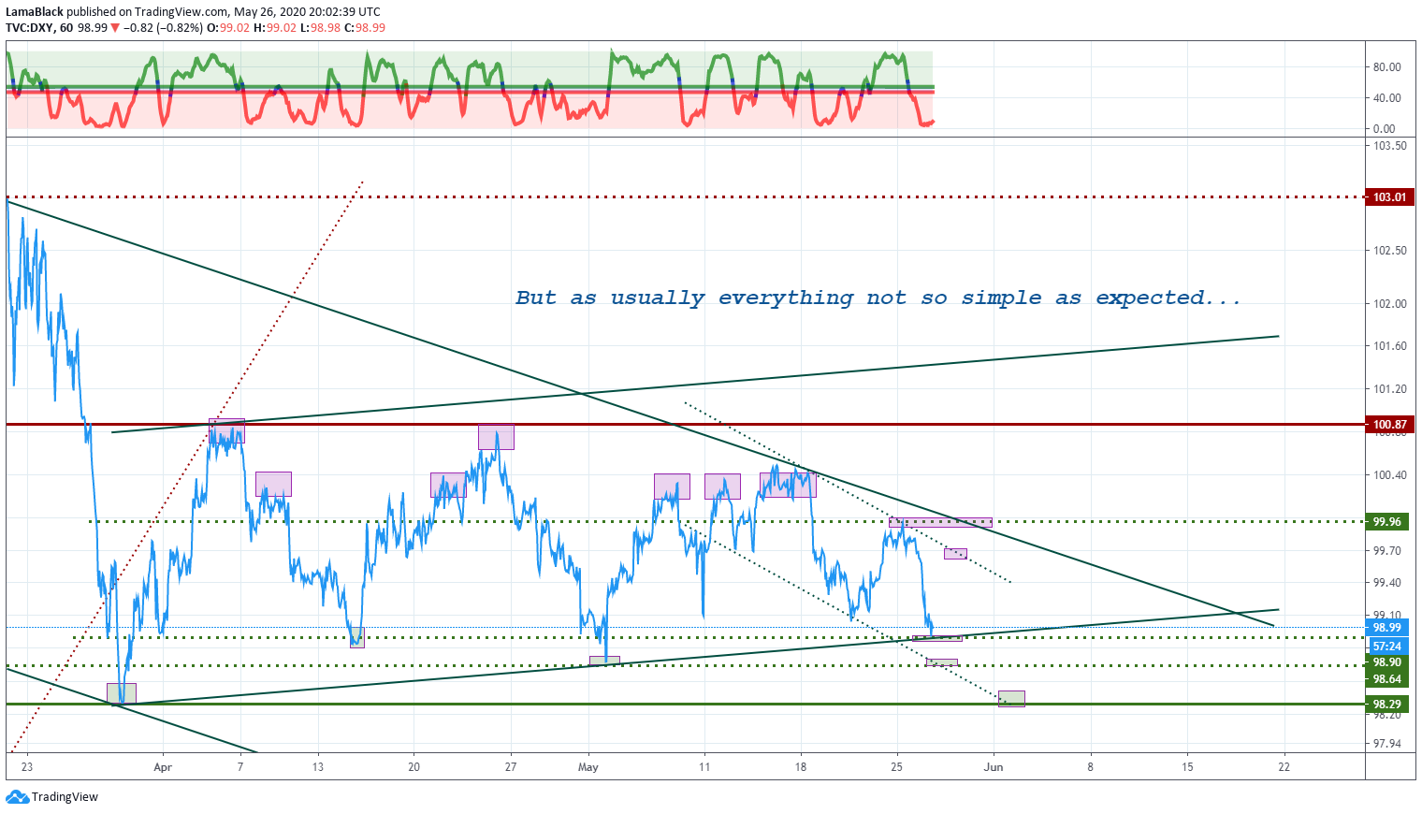This screenshot has width=1422, height=814.
Task: Click the O:99.02 open value in header
Action: (x=228, y=28)
